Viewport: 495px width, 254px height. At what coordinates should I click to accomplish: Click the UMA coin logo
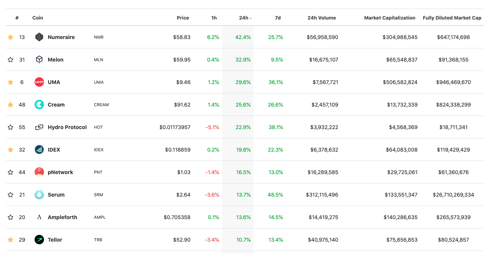click(x=39, y=82)
